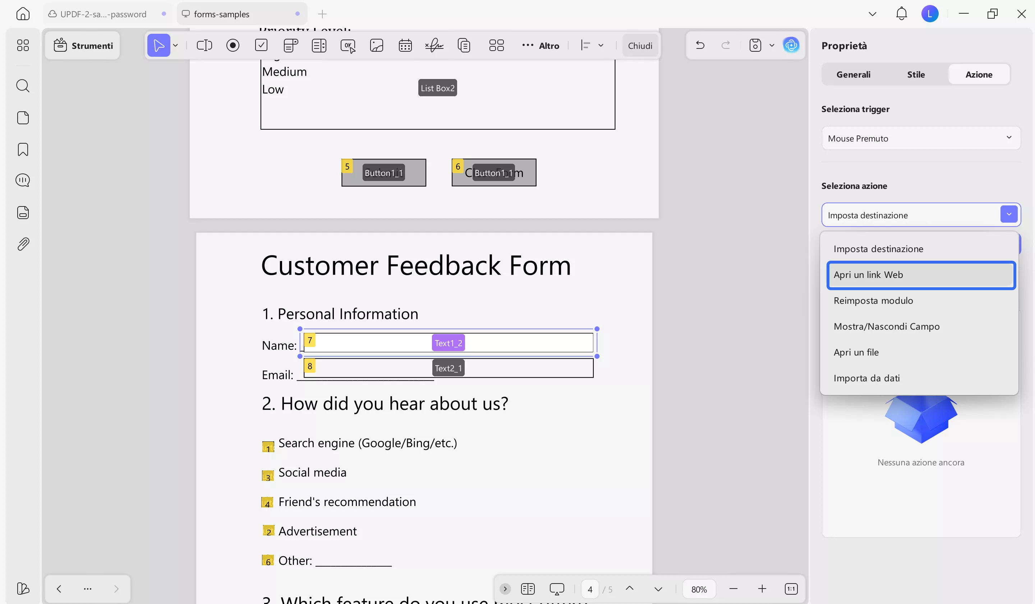Select the Checkbox form tool
The image size is (1035, 604).
pos(261,45)
